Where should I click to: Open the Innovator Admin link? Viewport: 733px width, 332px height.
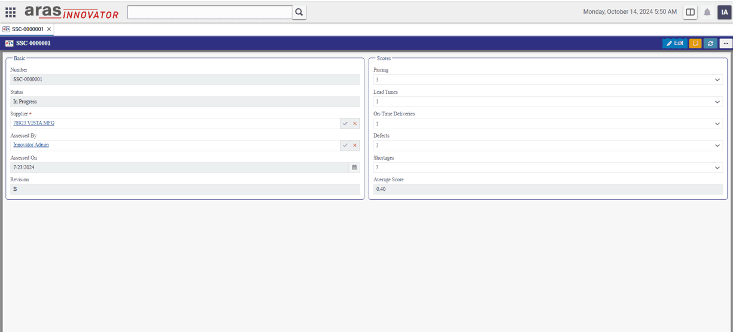(x=31, y=145)
